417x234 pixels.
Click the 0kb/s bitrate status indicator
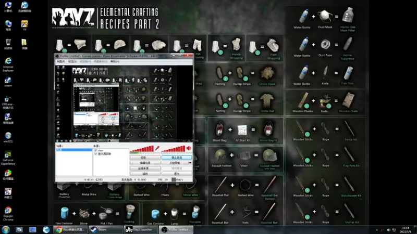(177, 179)
